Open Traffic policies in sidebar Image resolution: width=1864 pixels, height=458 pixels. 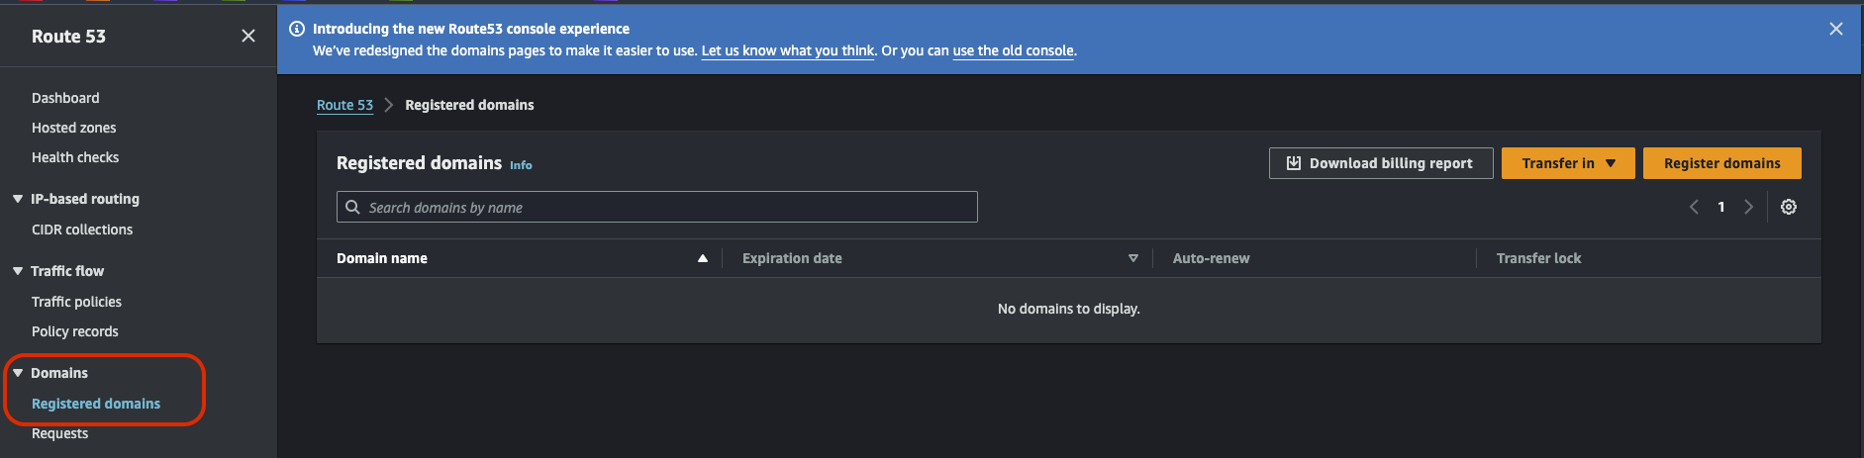[76, 302]
